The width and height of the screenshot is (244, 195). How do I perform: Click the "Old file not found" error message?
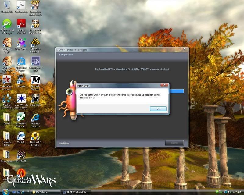click(120, 96)
